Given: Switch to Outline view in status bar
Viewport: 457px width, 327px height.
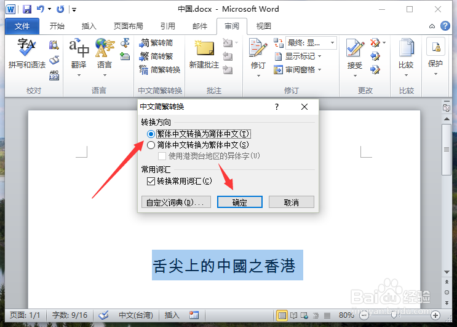Looking at the screenshot, I should pos(316,315).
